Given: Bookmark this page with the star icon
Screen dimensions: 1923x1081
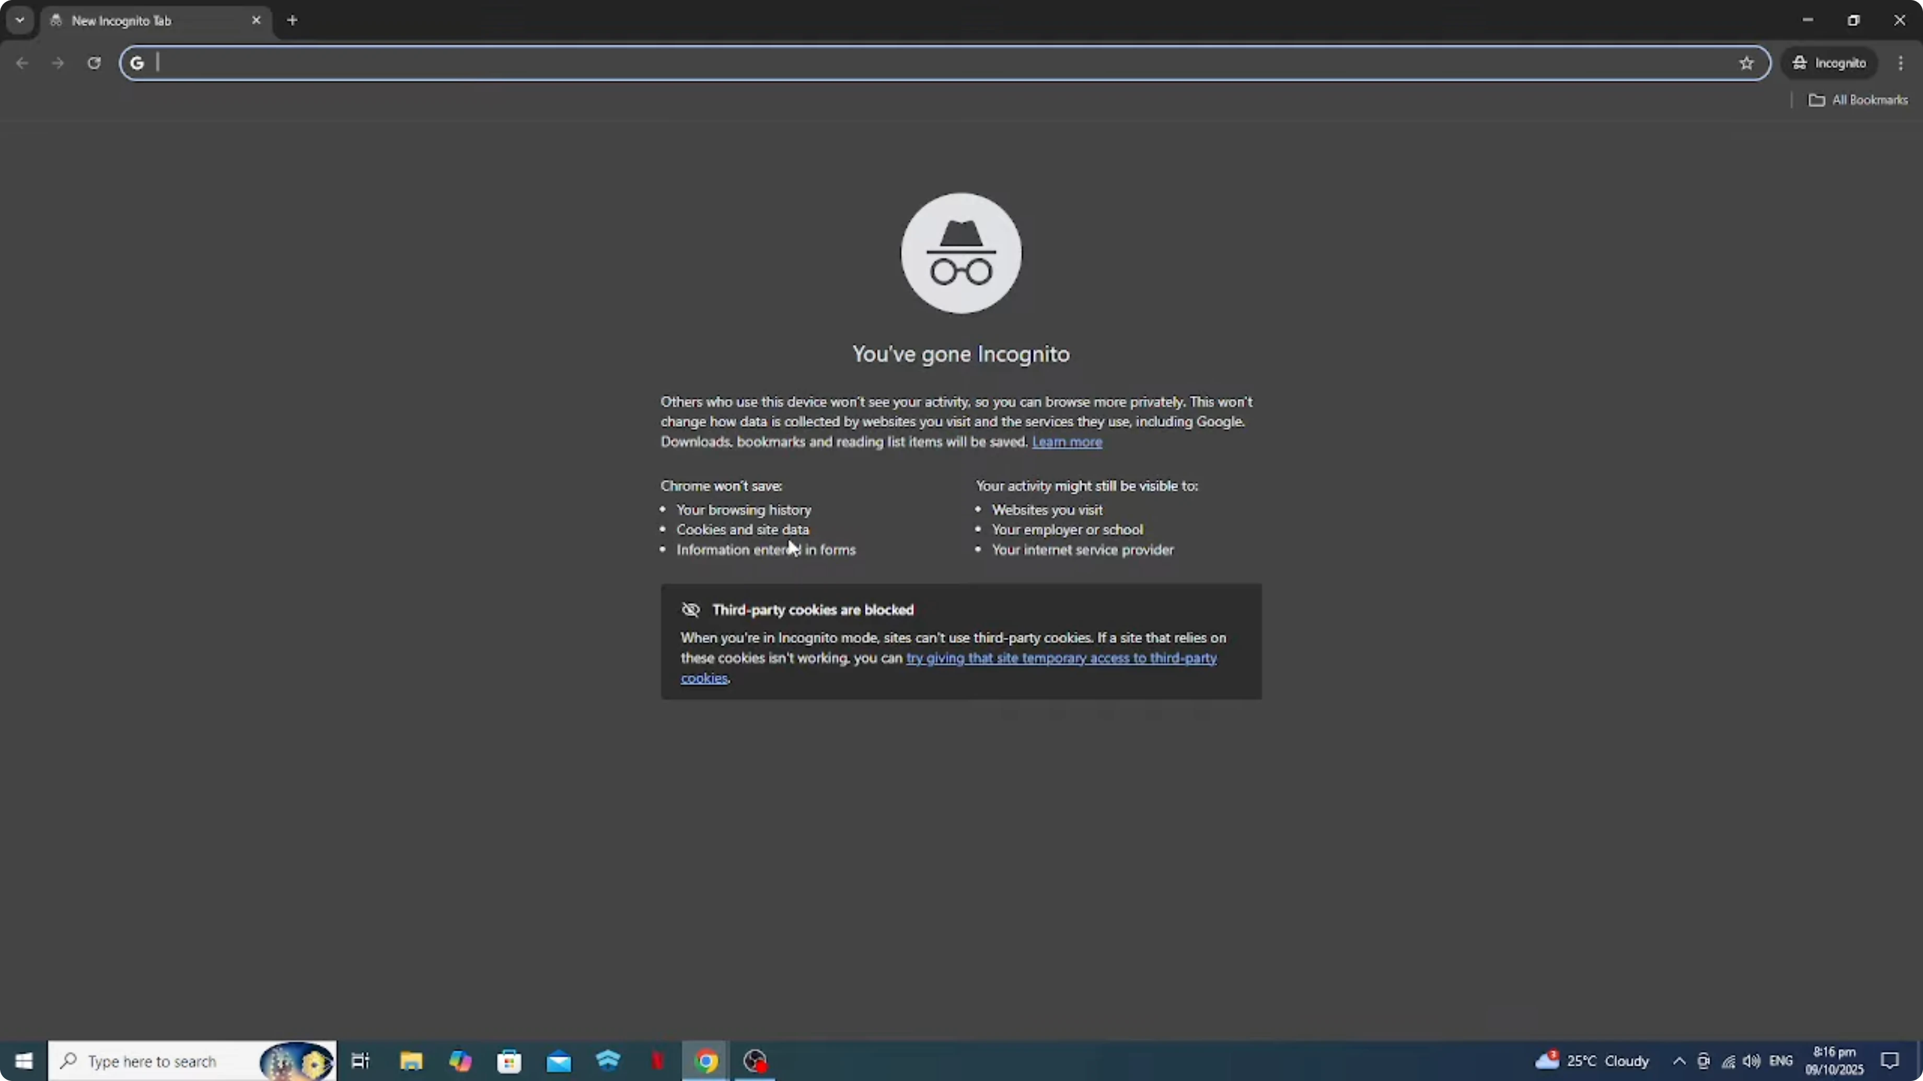Looking at the screenshot, I should tap(1746, 63).
